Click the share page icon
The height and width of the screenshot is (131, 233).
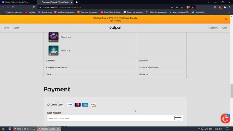pos(182,7)
